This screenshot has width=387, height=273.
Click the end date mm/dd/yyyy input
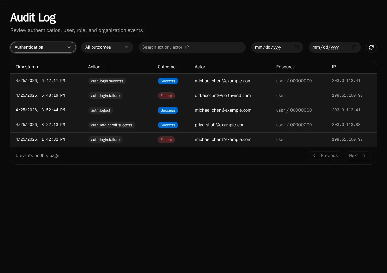(x=334, y=47)
